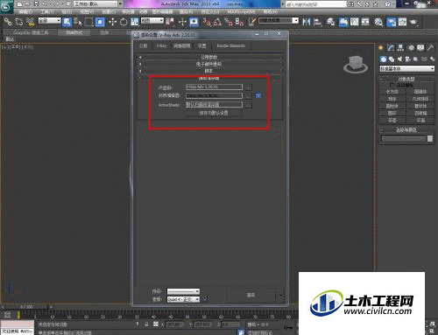Select the Link tool in main toolbar
This screenshot has width=438, height=335.
pos(8,22)
